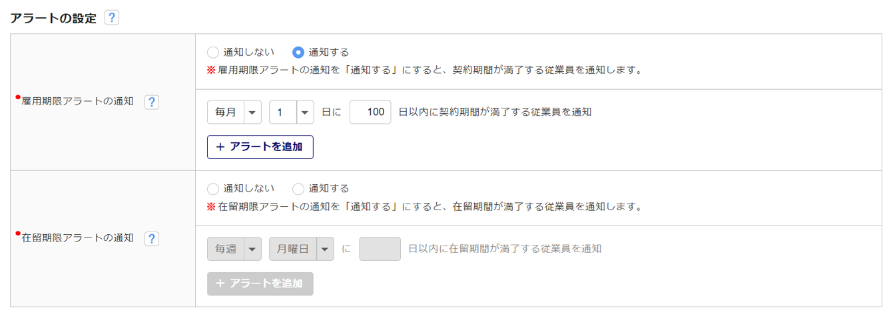Click help icon beside 在留期限アラートの通知

pyautogui.click(x=152, y=238)
